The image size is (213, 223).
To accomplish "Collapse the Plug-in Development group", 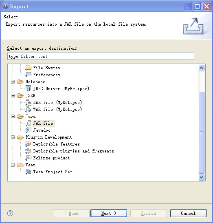I will pyautogui.click(x=13, y=137).
